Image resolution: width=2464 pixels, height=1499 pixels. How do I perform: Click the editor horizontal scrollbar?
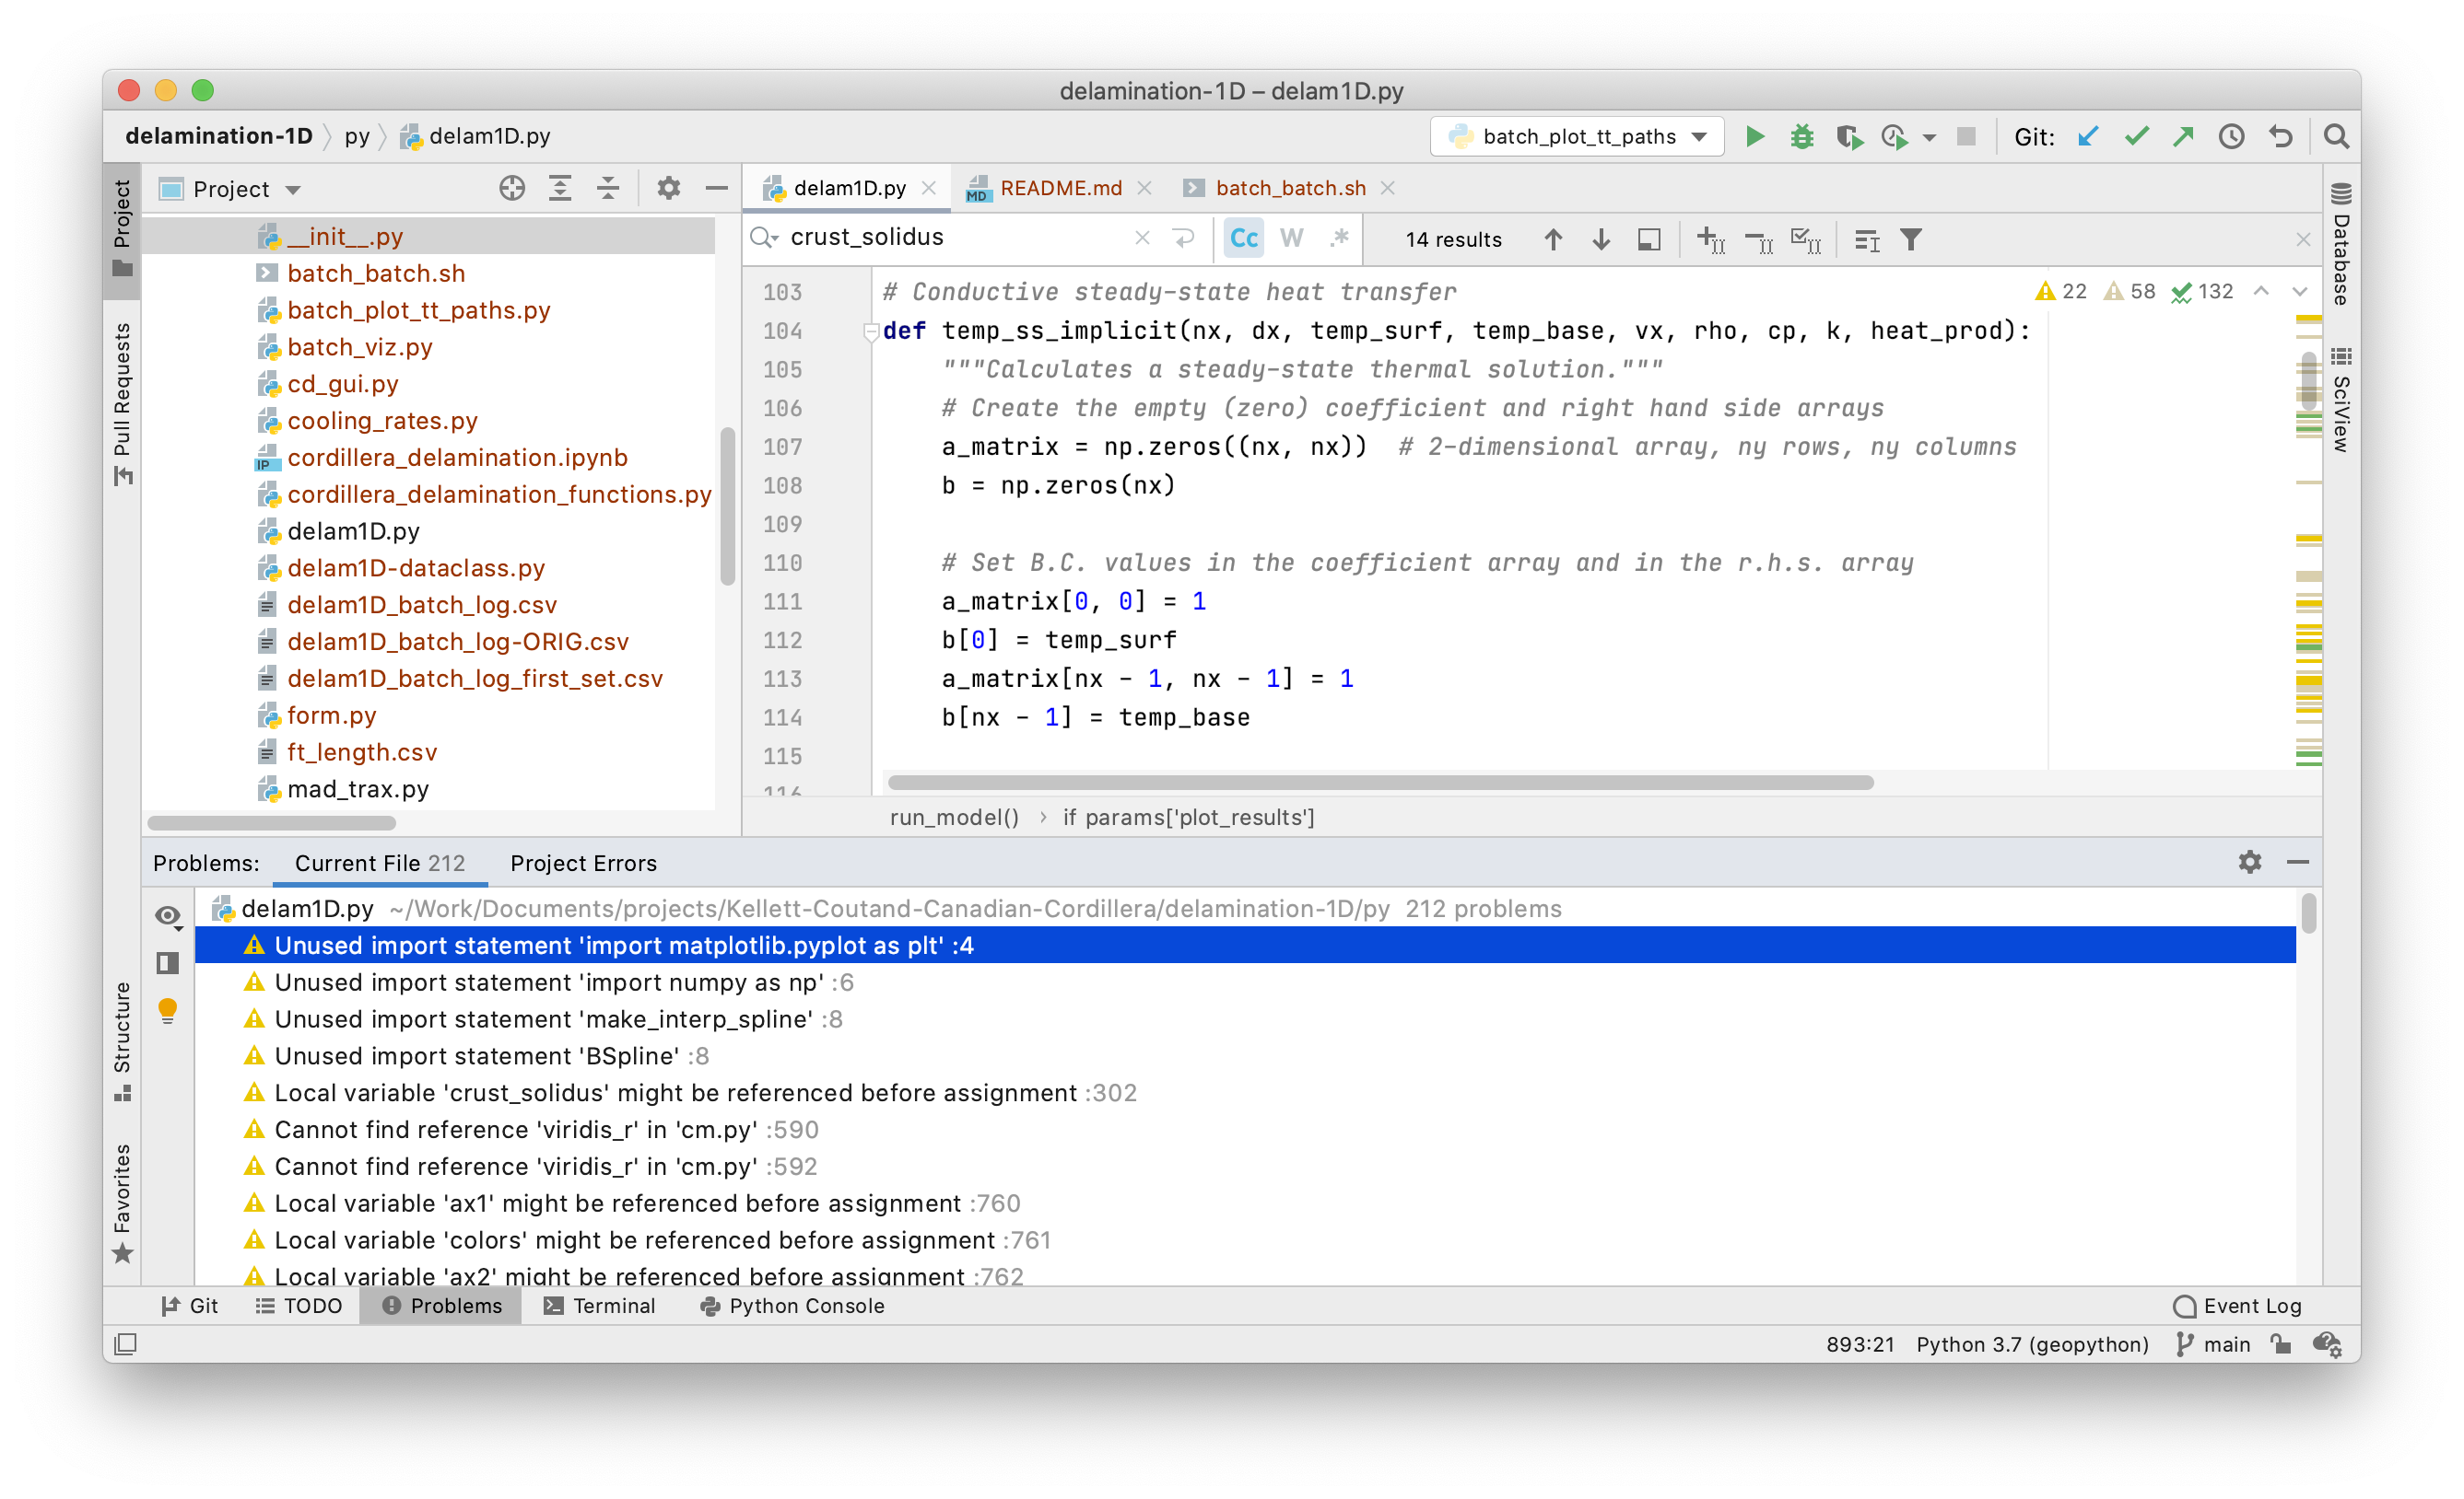click(x=1380, y=783)
